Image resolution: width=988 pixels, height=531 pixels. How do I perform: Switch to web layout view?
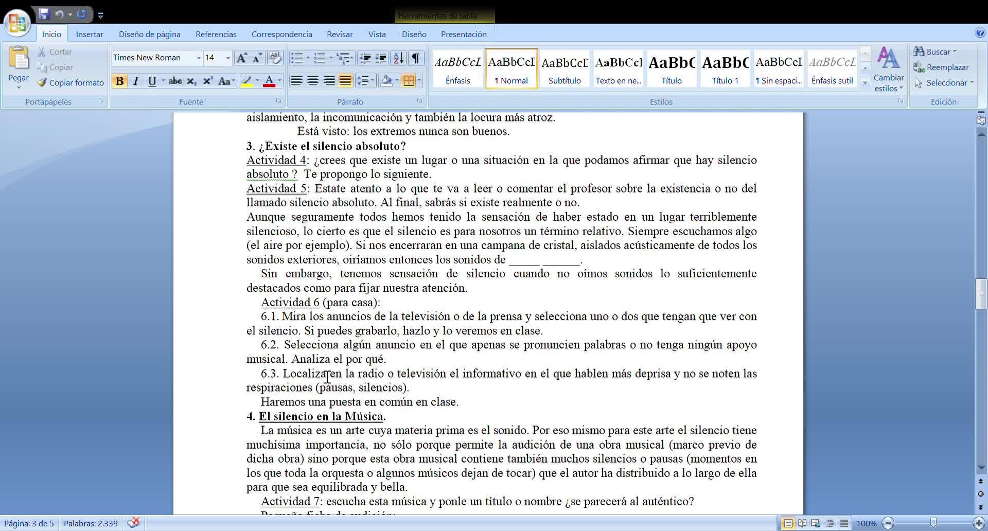tap(816, 523)
